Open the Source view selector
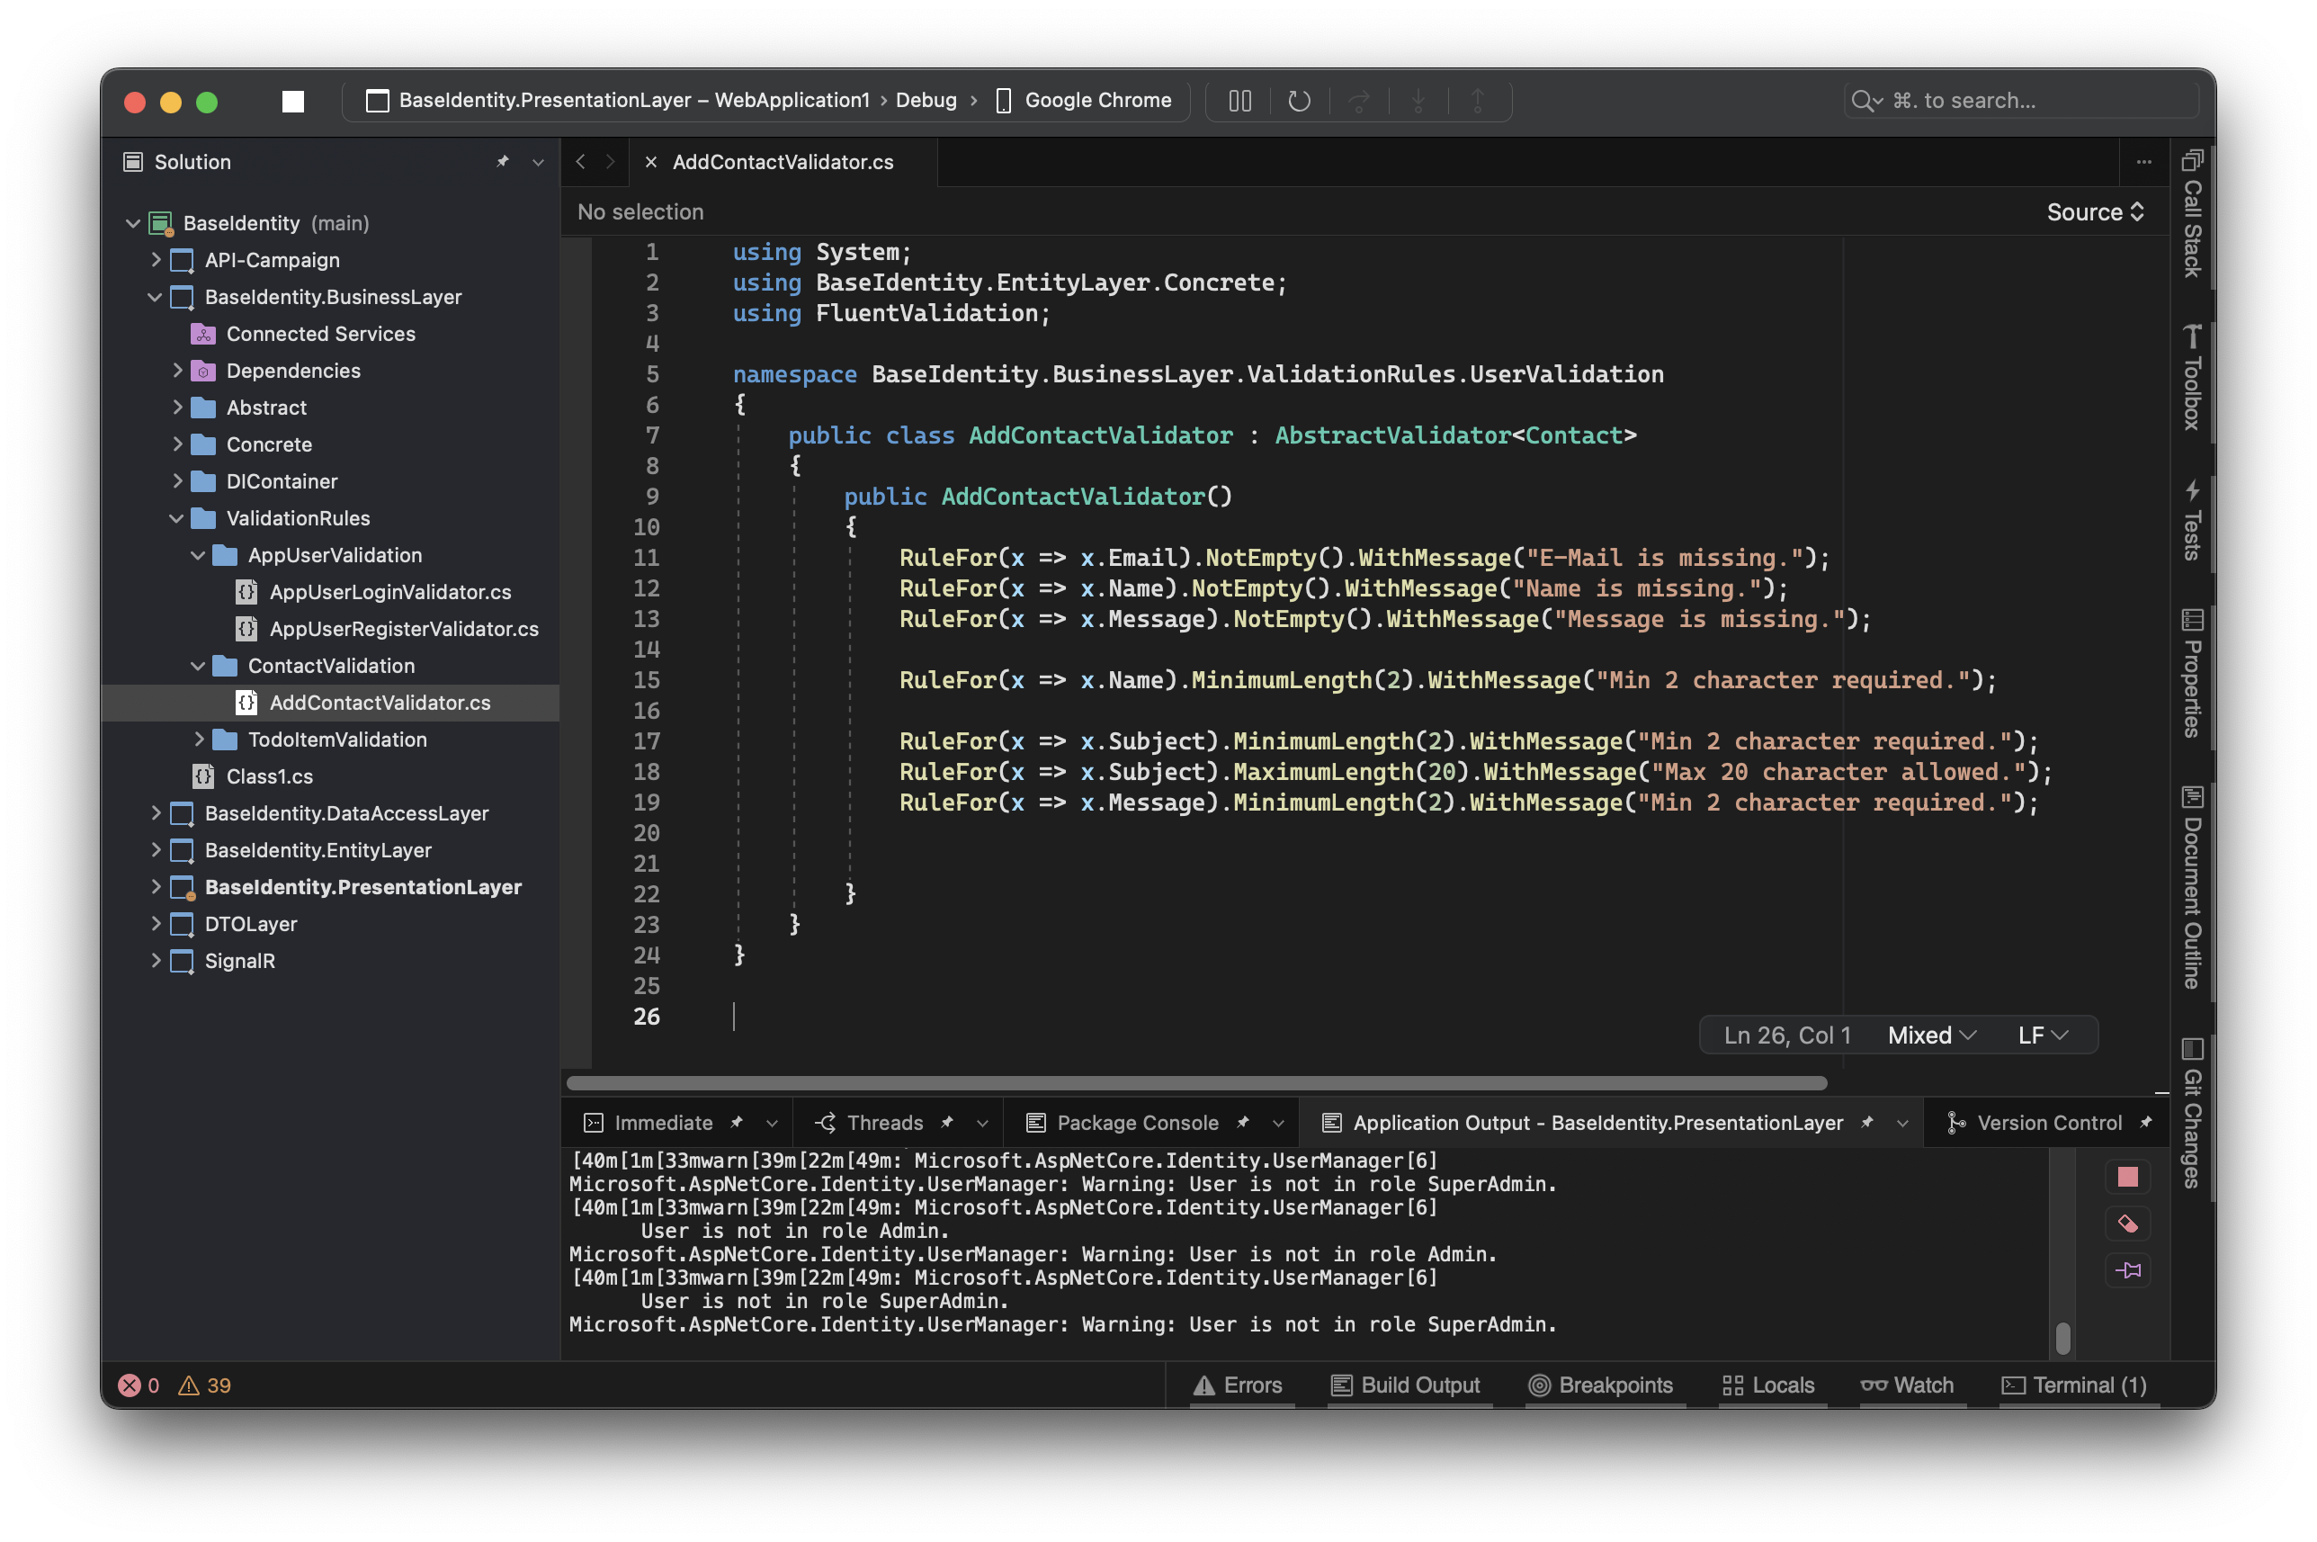 2095,211
